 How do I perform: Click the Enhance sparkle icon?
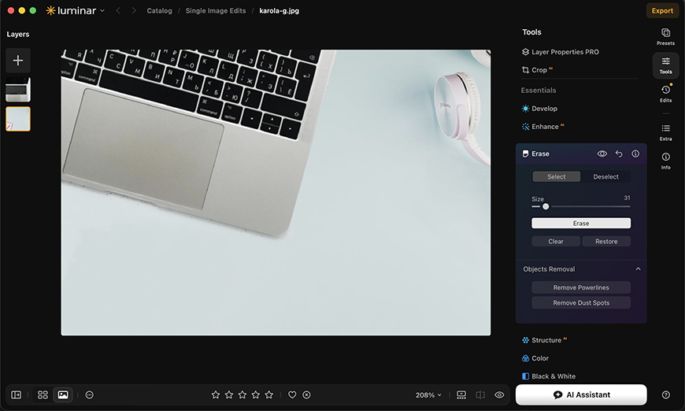[x=525, y=127]
